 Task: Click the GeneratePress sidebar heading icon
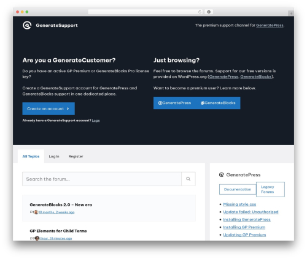(x=222, y=175)
